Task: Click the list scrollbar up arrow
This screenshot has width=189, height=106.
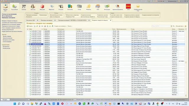Action: pos(186,29)
